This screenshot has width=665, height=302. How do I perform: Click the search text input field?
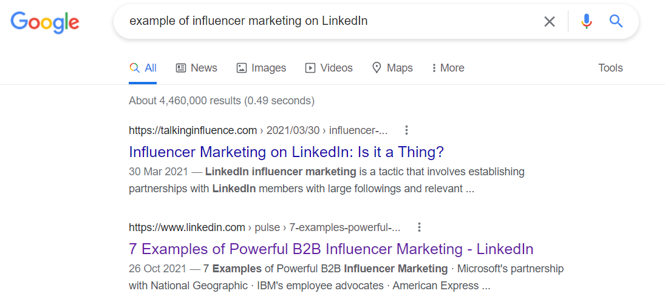(x=328, y=21)
